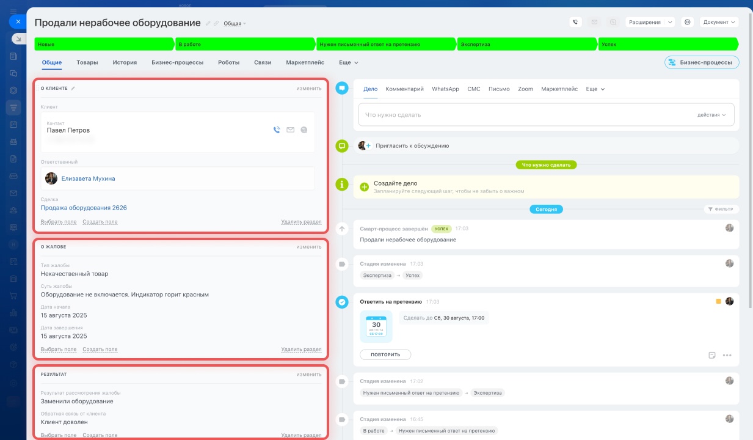Viewport: 753px width, 440px height.
Task: Open the Общая category dropdown
Action: [235, 23]
